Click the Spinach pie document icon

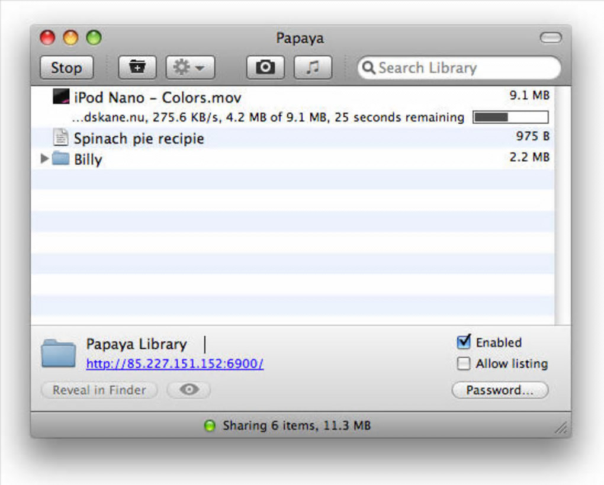click(x=60, y=137)
